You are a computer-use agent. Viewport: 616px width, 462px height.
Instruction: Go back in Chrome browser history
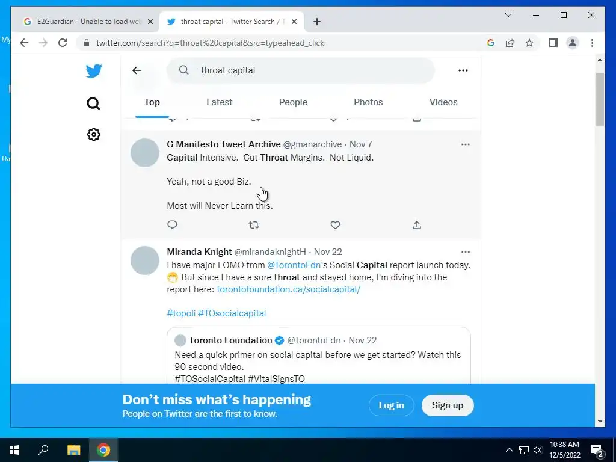tap(24, 43)
